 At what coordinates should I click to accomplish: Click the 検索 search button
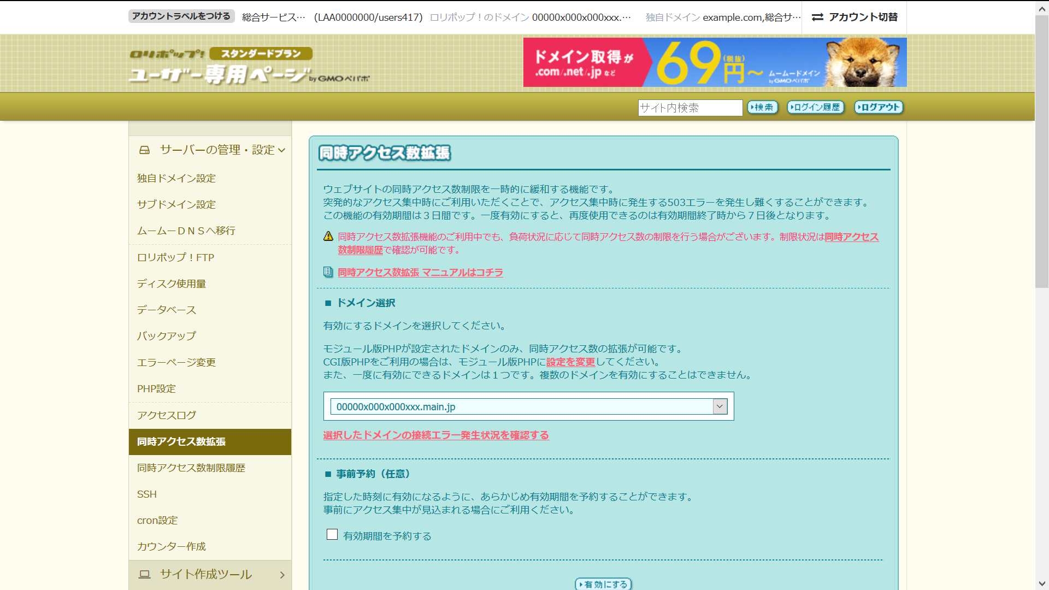pyautogui.click(x=762, y=108)
